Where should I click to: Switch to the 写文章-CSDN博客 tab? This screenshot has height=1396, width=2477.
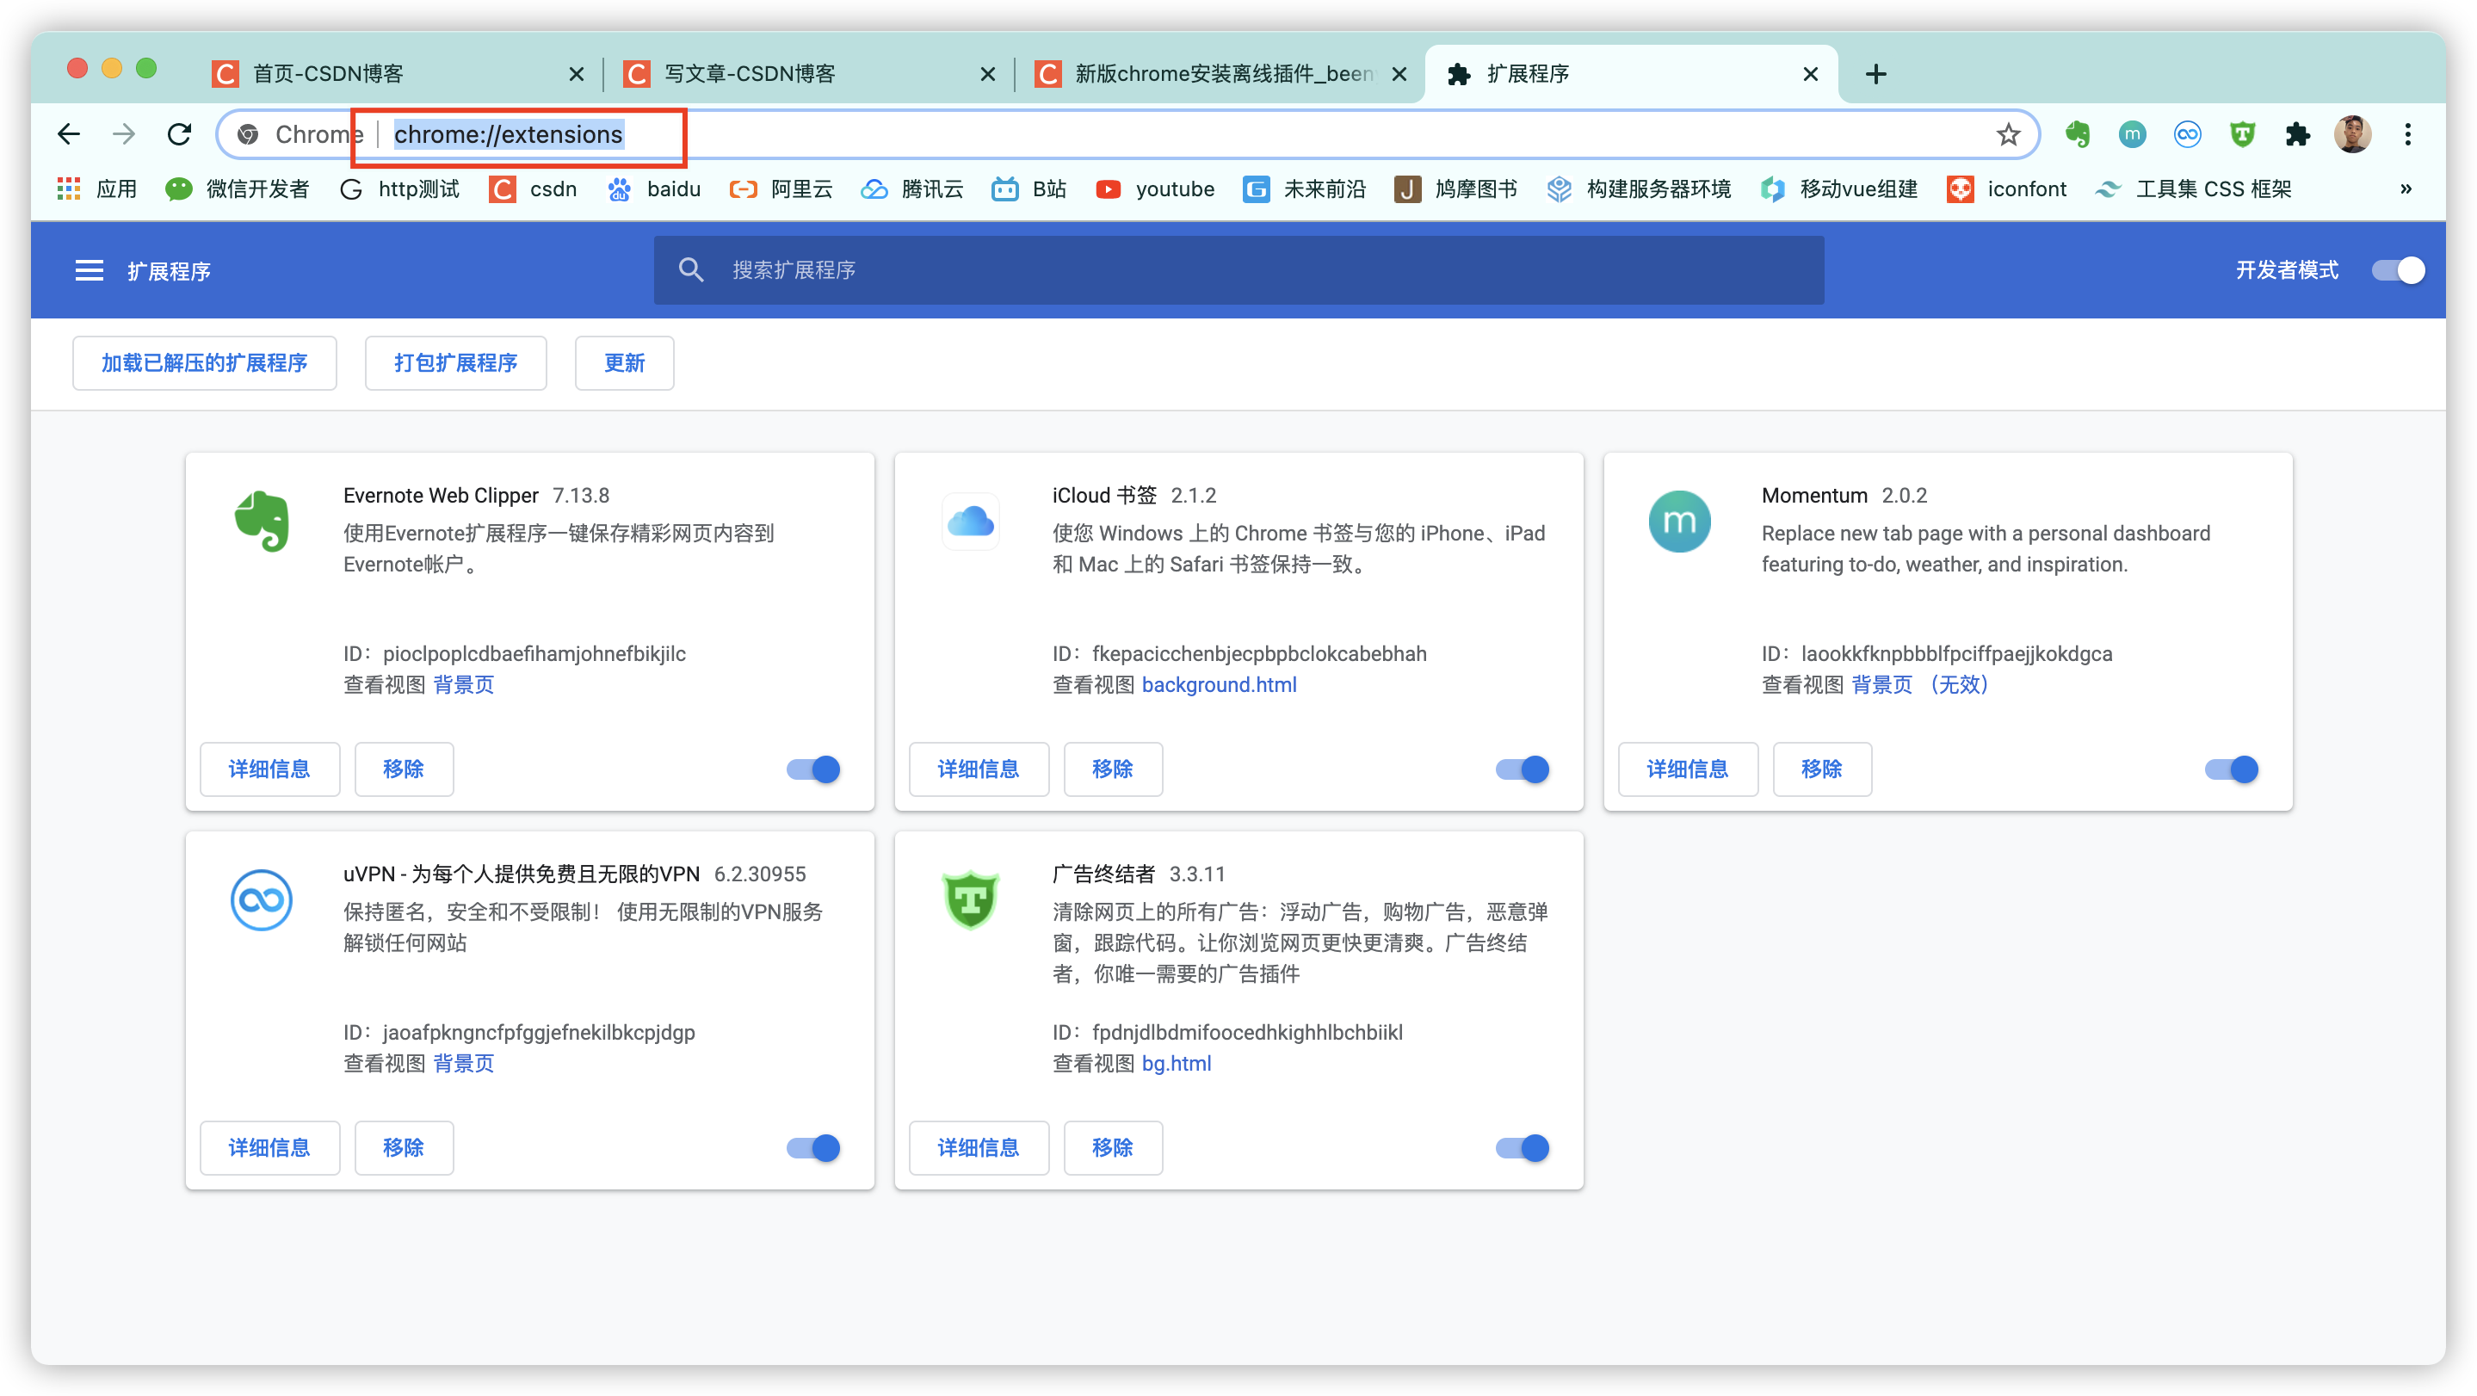click(x=750, y=74)
